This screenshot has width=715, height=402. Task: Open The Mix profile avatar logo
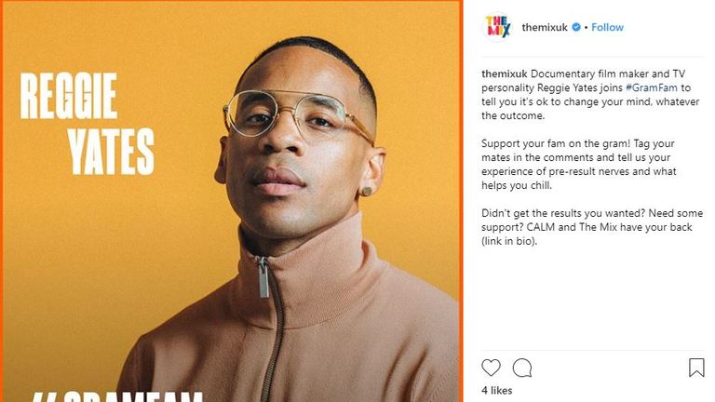[x=497, y=27]
